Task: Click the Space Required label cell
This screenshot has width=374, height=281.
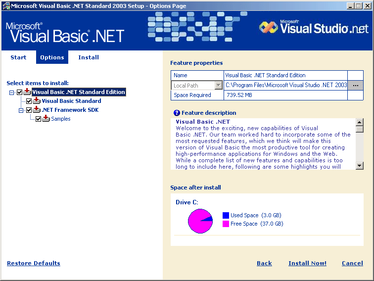Action: (x=197, y=95)
